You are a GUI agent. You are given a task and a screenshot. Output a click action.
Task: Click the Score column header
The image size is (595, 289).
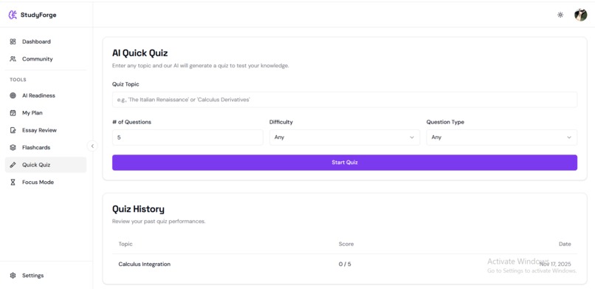pos(346,244)
